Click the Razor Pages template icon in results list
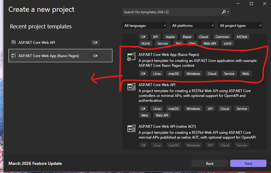This screenshot has width=271, height=173. [131, 57]
